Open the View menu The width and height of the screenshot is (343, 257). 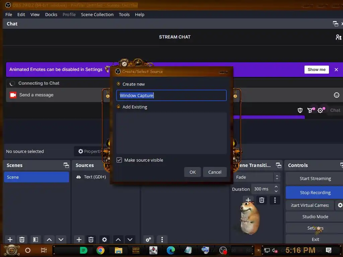pos(35,14)
